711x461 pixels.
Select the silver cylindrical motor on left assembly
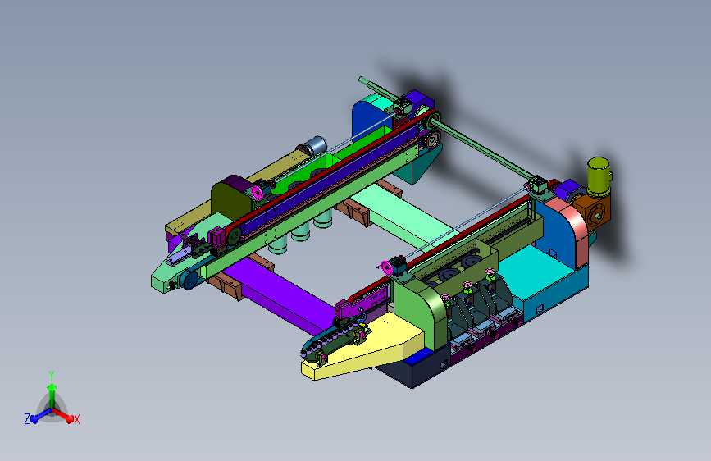[x=314, y=146]
